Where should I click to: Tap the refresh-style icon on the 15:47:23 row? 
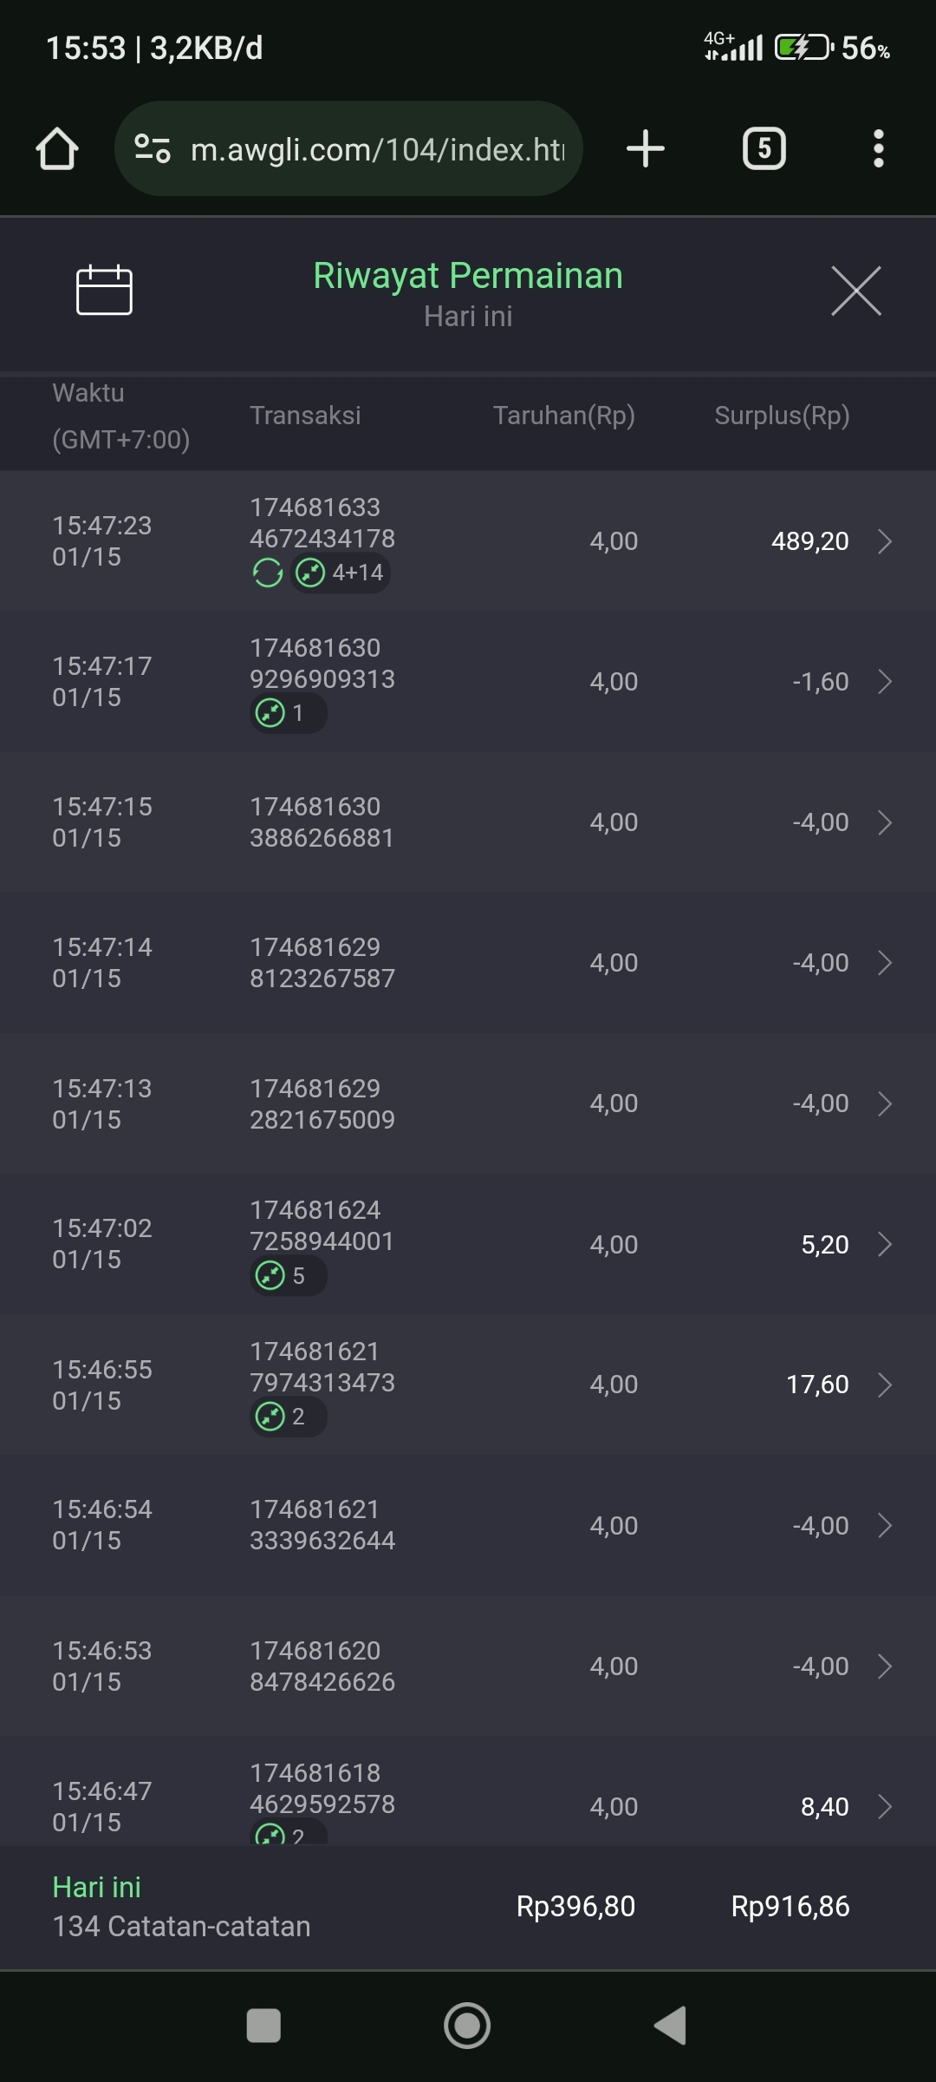(x=267, y=573)
